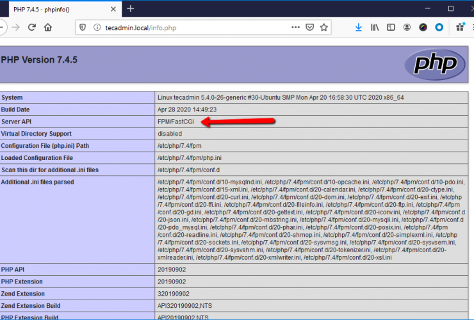The image size is (474, 320).
Task: Open page actions three-dot menu
Action: pos(295,28)
